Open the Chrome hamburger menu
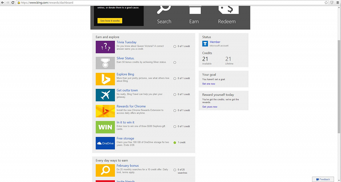 tap(338, 3)
